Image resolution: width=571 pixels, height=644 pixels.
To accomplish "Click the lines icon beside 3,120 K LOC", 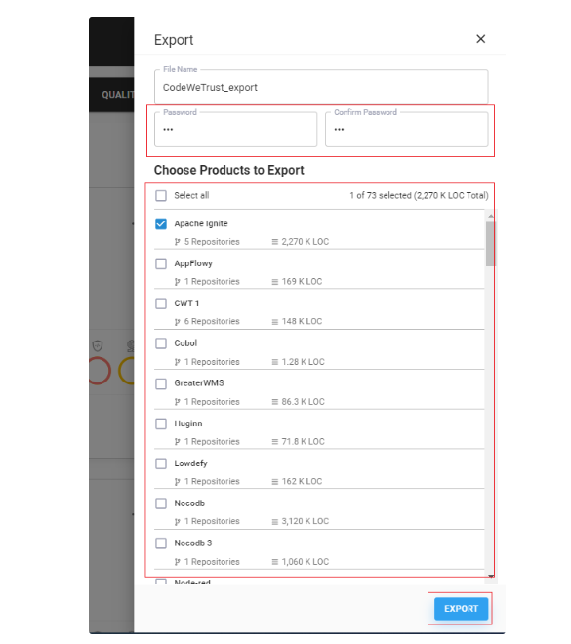I will 275,522.
